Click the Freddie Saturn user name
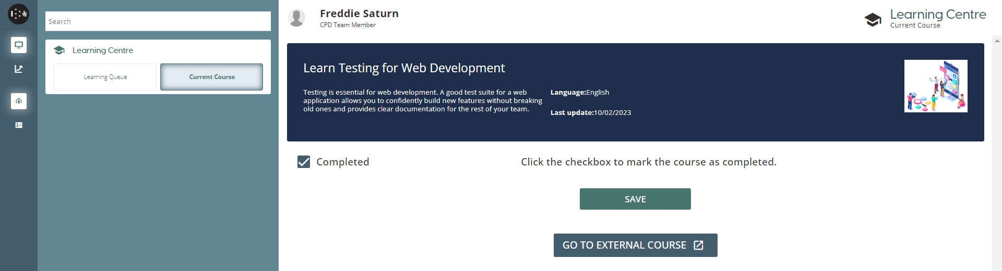 click(359, 14)
